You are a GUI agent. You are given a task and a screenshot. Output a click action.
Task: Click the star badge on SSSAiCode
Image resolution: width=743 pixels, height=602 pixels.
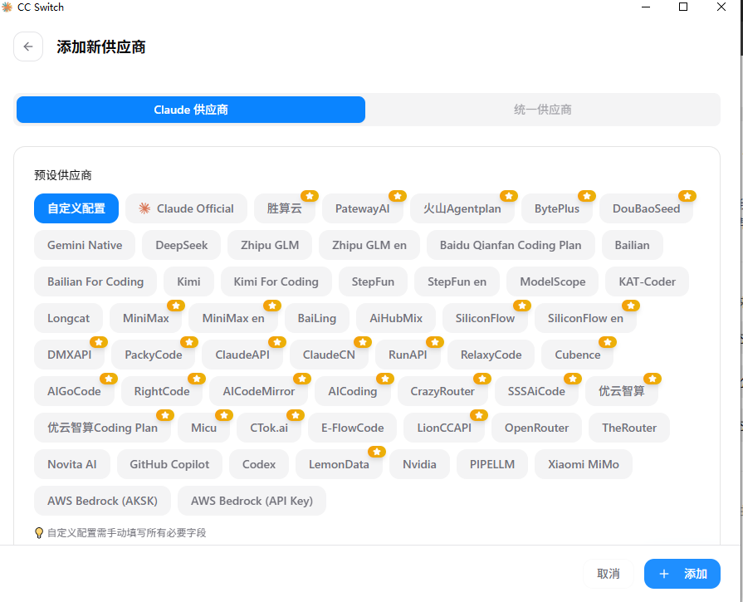pyautogui.click(x=573, y=379)
